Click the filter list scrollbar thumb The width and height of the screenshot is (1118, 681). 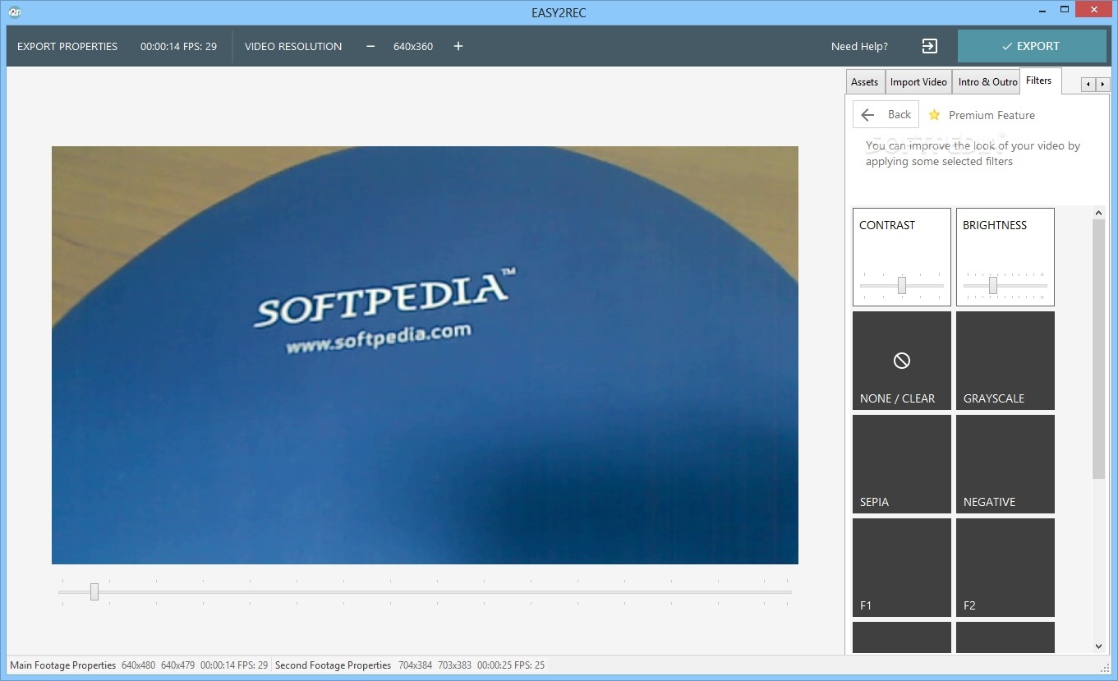[x=1099, y=349]
